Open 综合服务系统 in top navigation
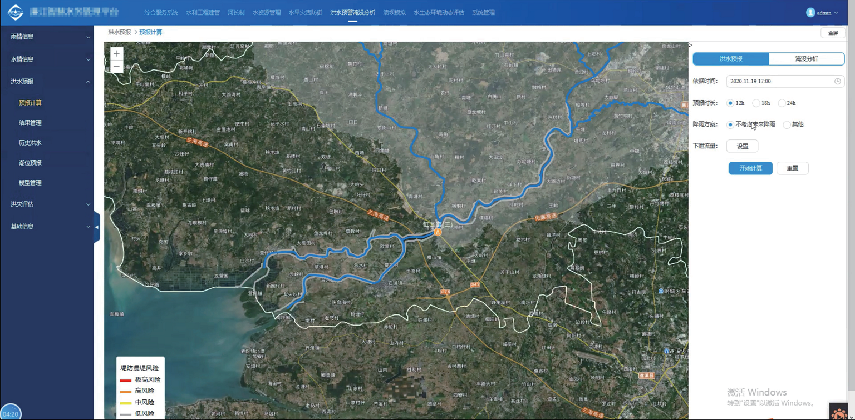The image size is (855, 420). (161, 12)
